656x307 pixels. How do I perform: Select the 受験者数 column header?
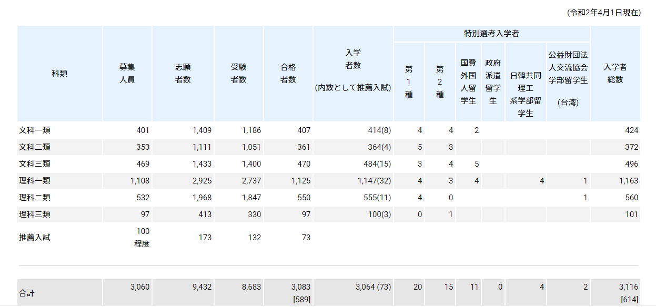pos(239,74)
